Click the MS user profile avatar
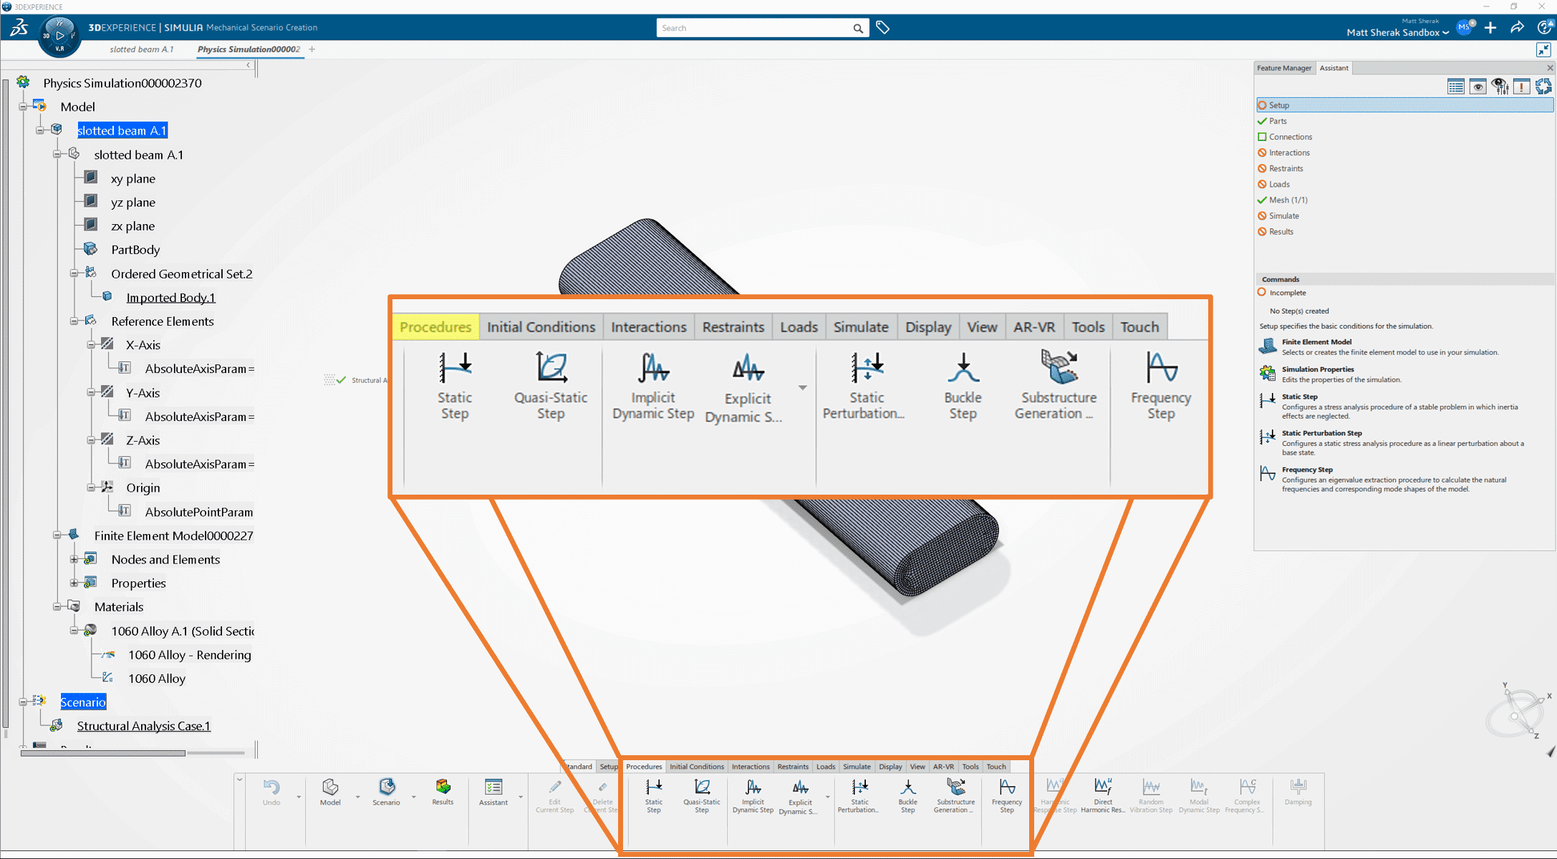1557x859 pixels. pos(1464,27)
